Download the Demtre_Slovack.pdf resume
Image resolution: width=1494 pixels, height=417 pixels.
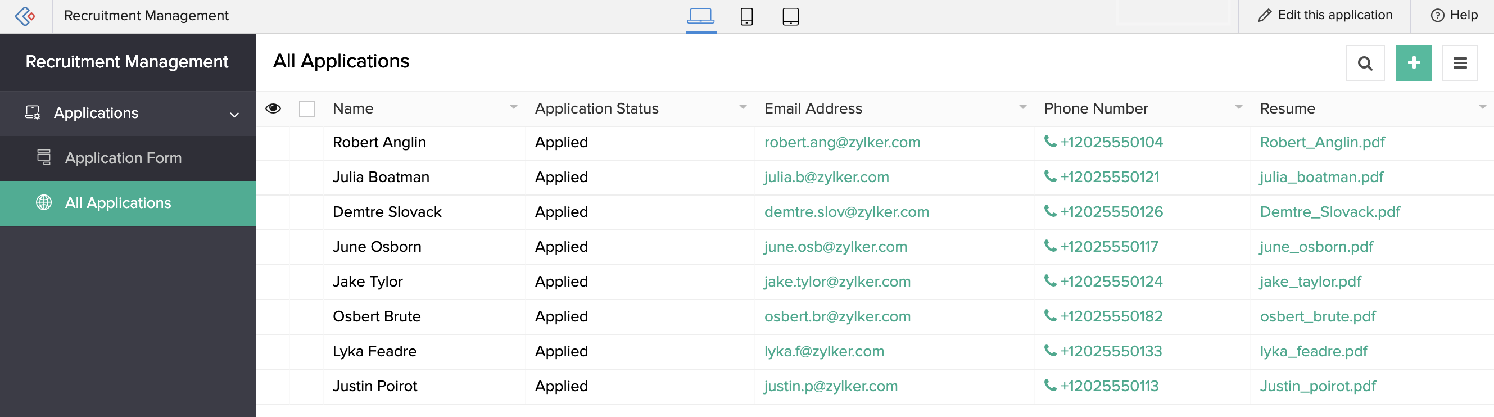[x=1329, y=212]
